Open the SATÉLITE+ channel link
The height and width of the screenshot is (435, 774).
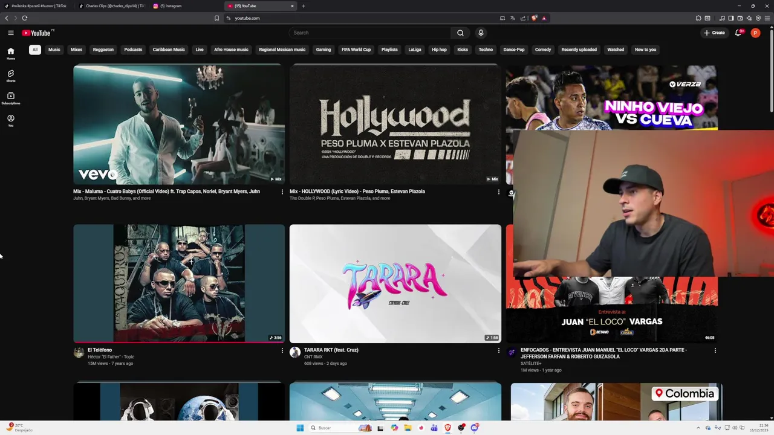click(532, 364)
